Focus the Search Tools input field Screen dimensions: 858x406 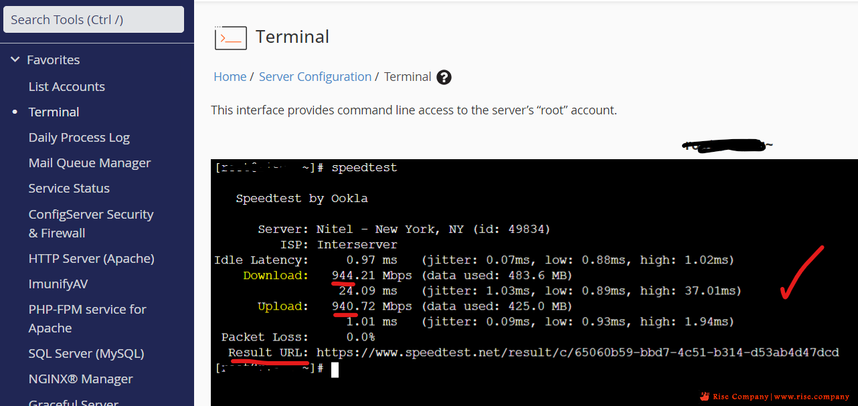(94, 19)
